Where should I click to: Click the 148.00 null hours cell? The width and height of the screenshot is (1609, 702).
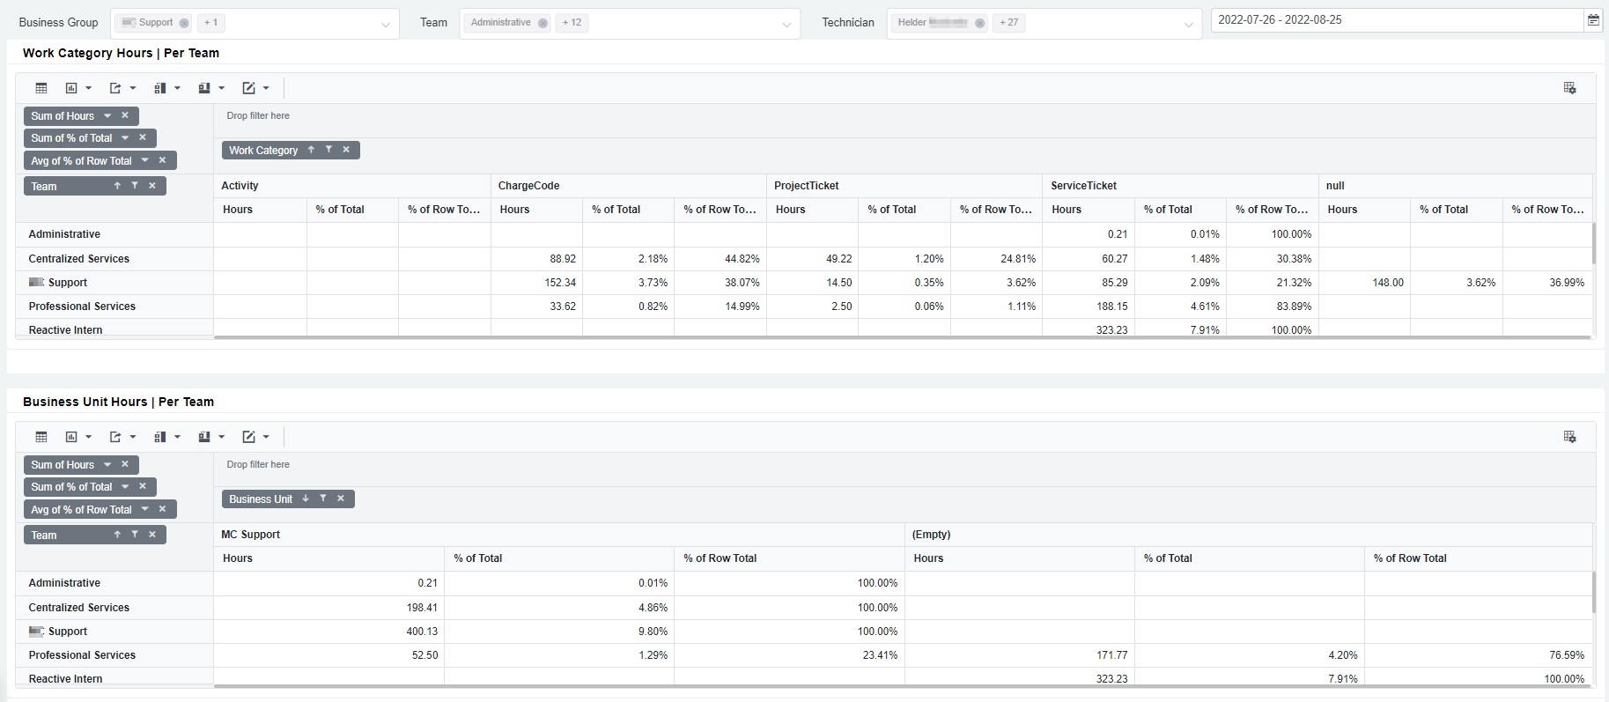point(1364,283)
